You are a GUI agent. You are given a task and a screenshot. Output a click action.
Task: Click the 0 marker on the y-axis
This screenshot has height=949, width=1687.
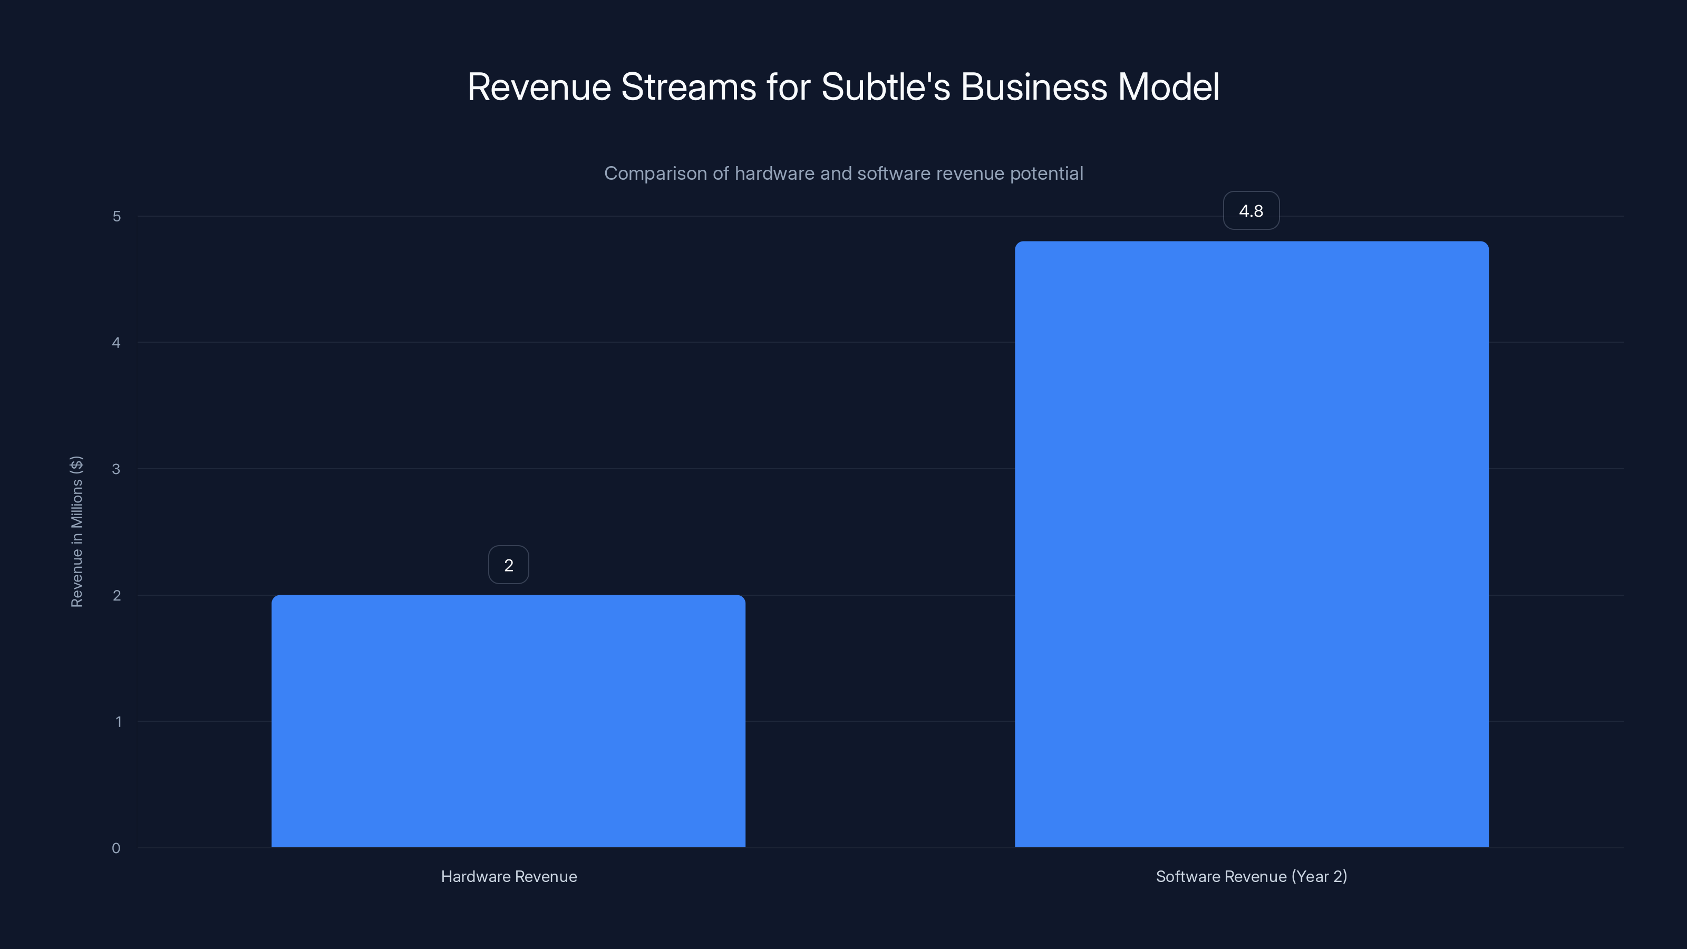pos(118,847)
